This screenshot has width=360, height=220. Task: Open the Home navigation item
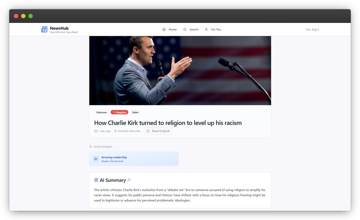click(170, 29)
